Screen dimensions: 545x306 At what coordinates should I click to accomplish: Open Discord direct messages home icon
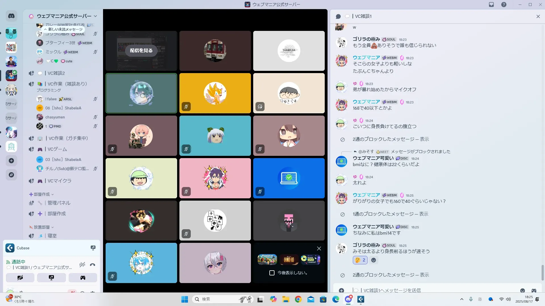[x=11, y=16]
